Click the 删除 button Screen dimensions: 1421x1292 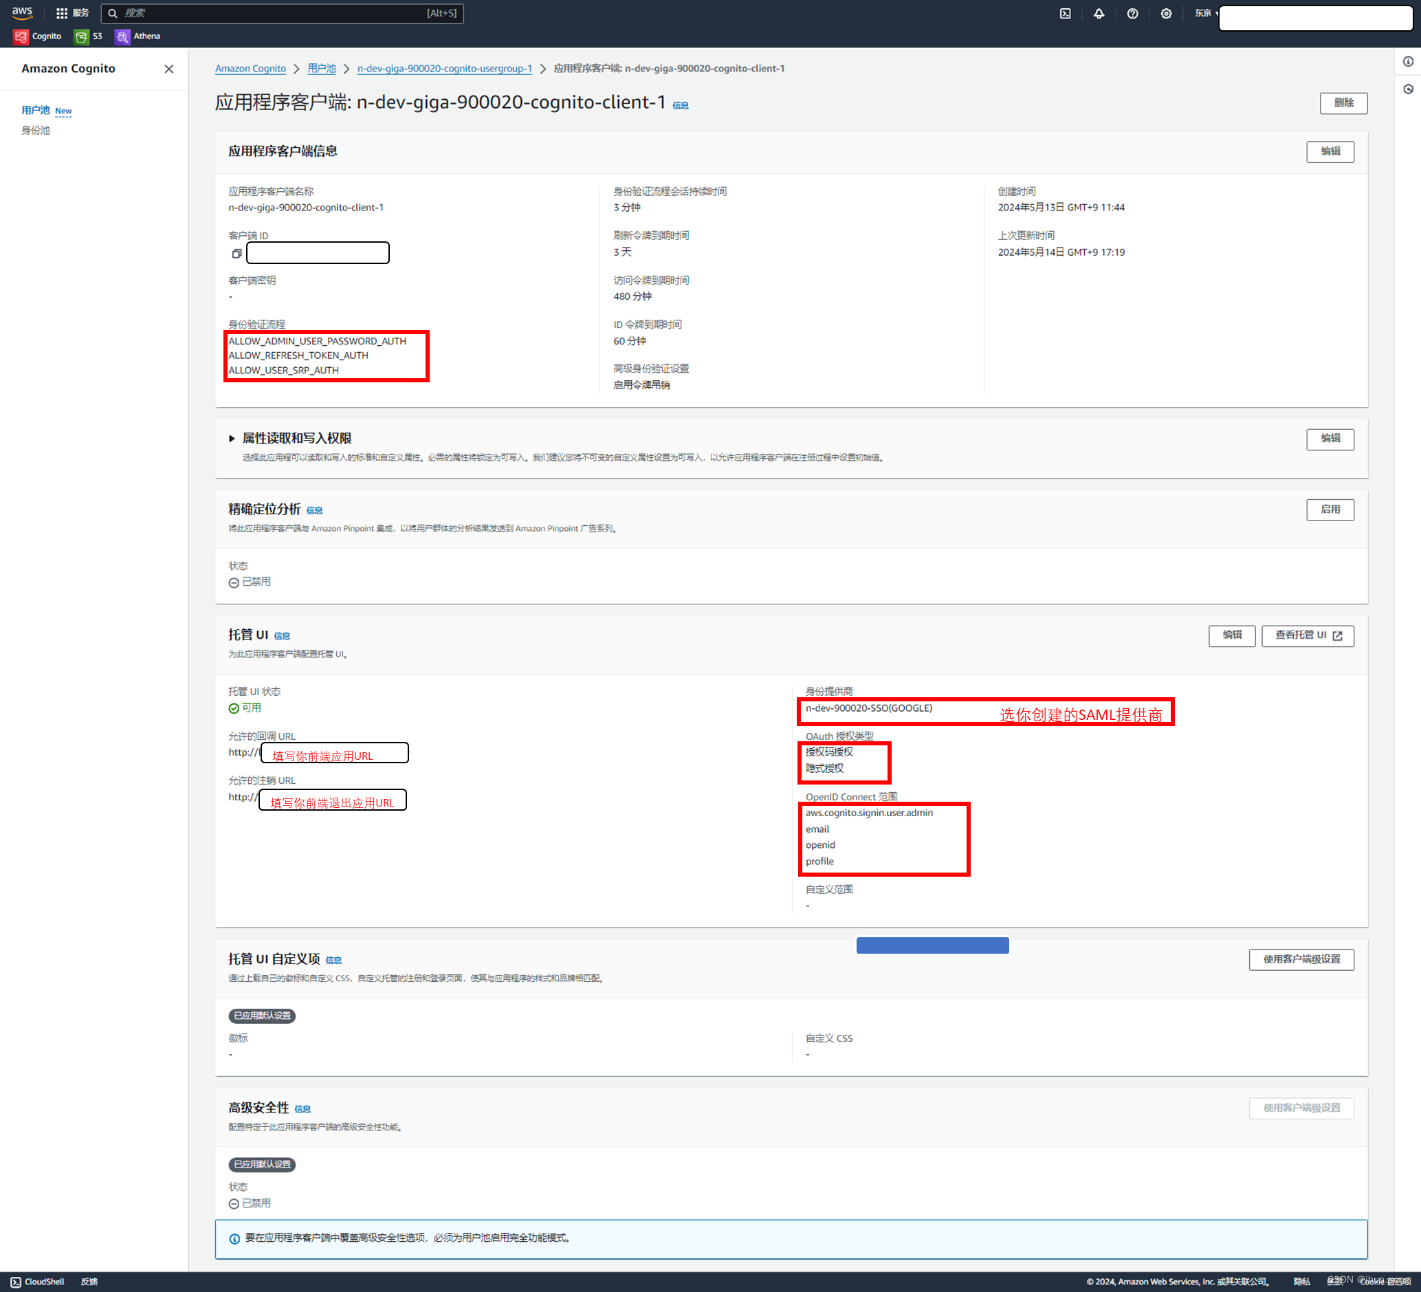(1343, 103)
